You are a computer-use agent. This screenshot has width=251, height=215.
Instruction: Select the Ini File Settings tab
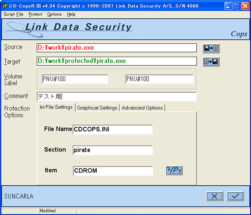click(x=56, y=107)
